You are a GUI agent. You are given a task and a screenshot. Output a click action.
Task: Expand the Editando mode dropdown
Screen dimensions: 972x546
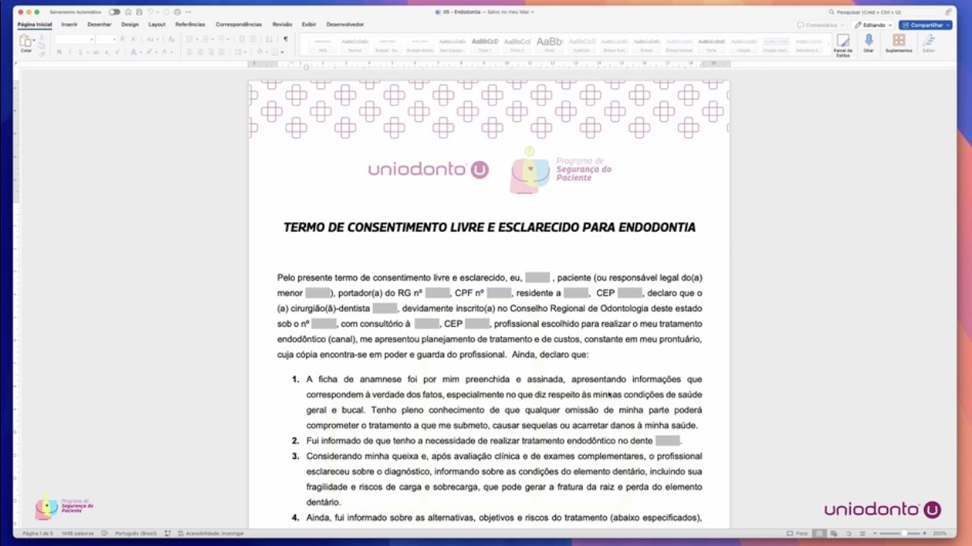tap(874, 25)
